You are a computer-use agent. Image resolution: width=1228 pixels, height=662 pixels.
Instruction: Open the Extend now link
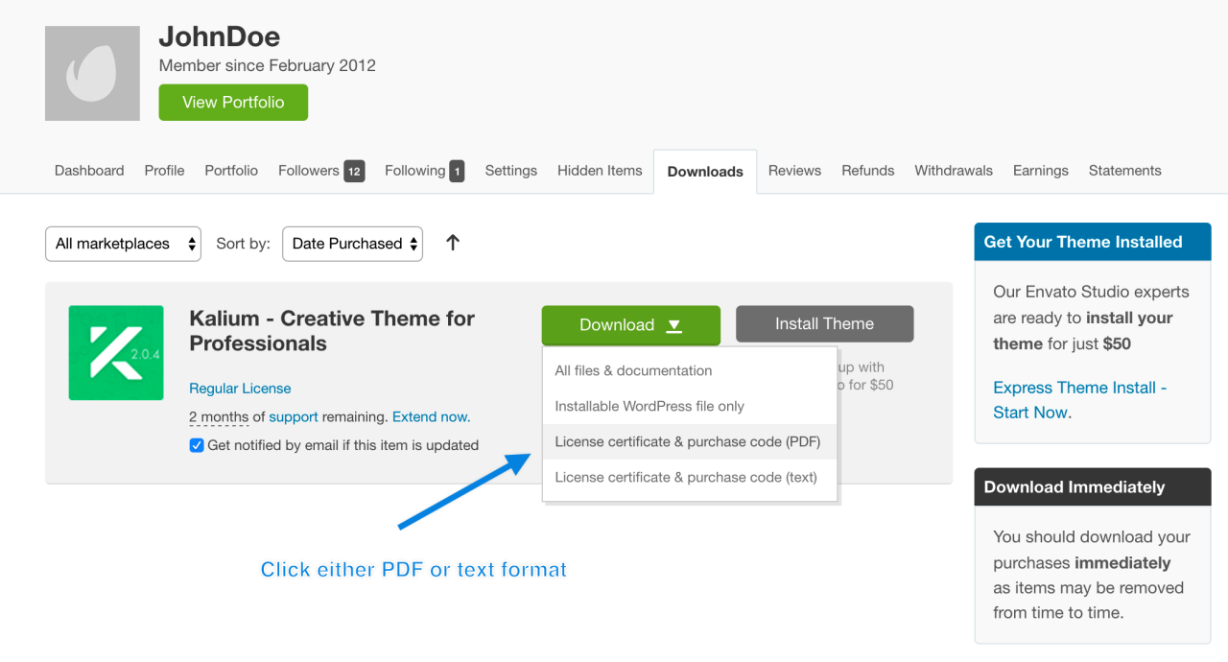431,416
